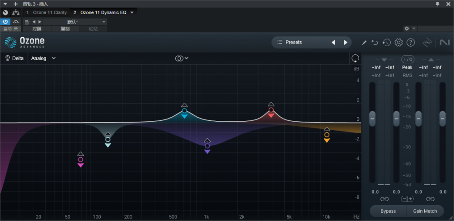The width and height of the screenshot is (454, 221).
Task: Click the reset circular arrow icon
Action: coord(355,59)
